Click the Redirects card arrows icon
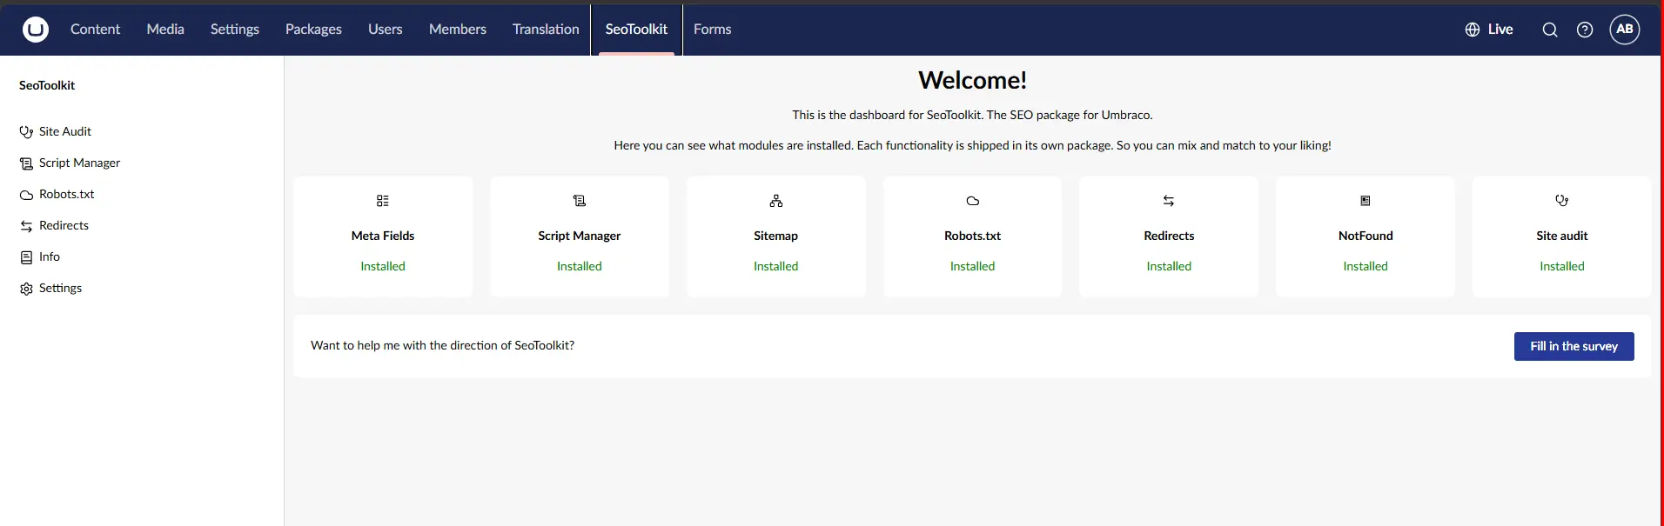Image resolution: width=1664 pixels, height=526 pixels. [x=1169, y=201]
